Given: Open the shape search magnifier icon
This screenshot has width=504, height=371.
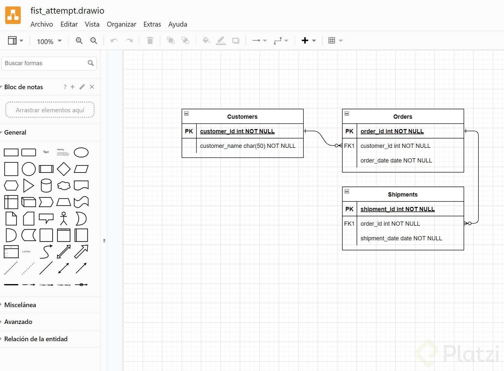Looking at the screenshot, I should (90, 63).
